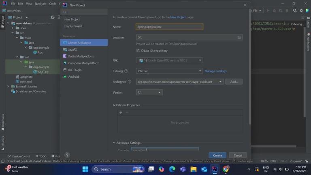The width and height of the screenshot is (311, 175).
Task: Collapse the com.vishnu project root
Action: click(9, 23)
